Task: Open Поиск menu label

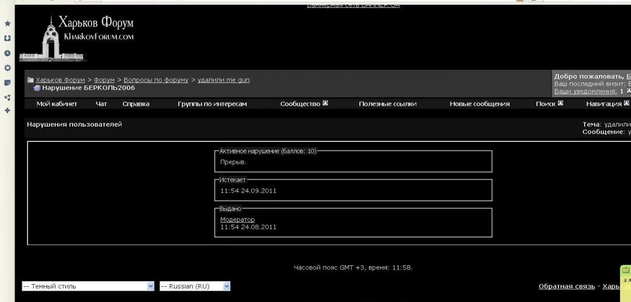Action: point(546,104)
